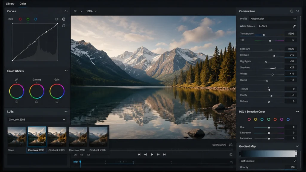The image size is (306, 172).
Task: Step back one frame
Action: pyautogui.click(x=146, y=154)
